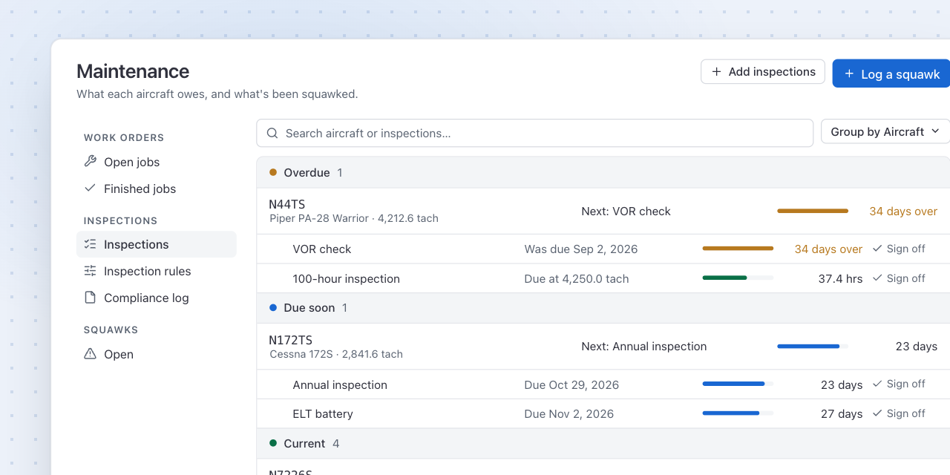The image size is (950, 475).
Task: Click the checkmark icon in the Annual inspection row
Action: [x=877, y=384]
